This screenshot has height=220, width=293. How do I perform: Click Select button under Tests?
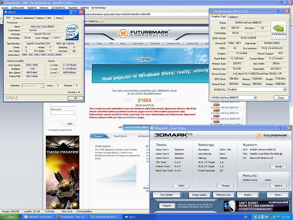(x=181, y=186)
